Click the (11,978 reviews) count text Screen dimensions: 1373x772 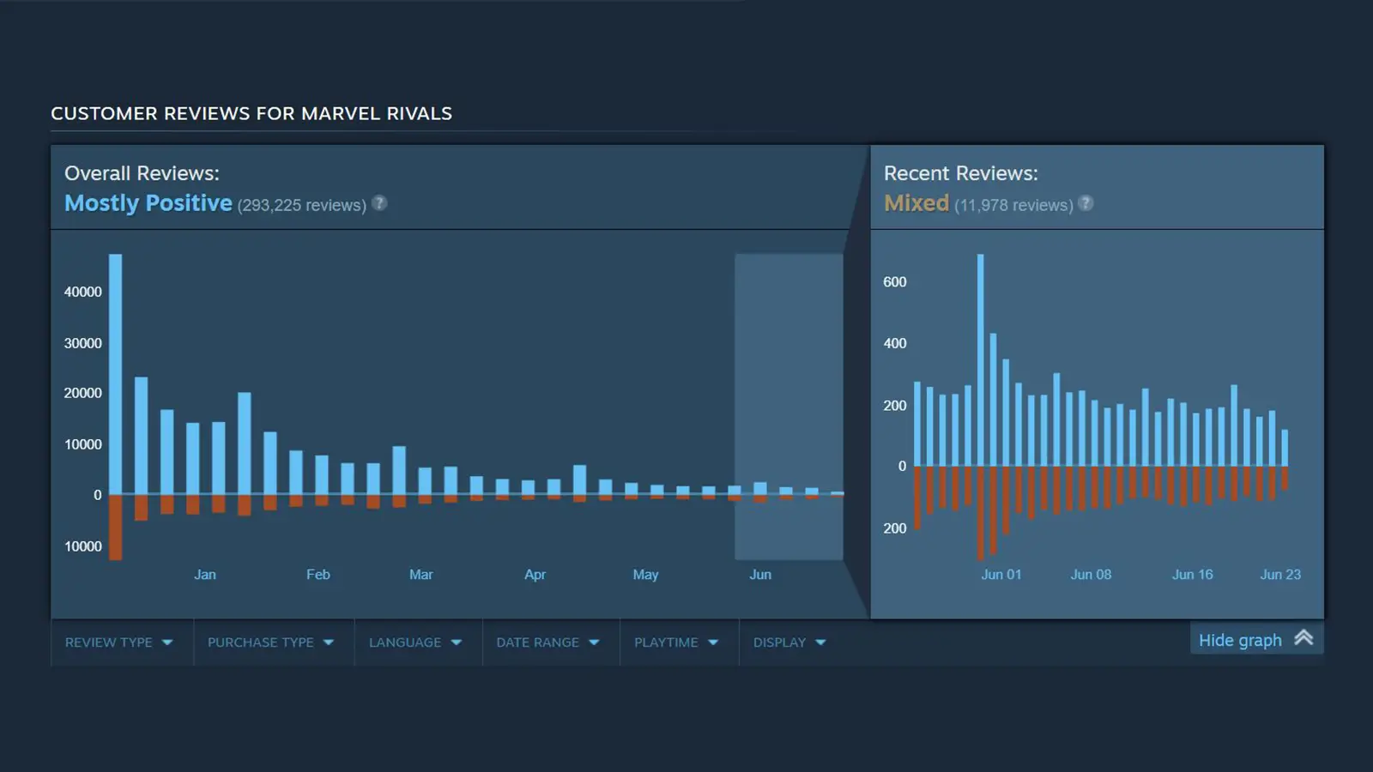click(1013, 206)
